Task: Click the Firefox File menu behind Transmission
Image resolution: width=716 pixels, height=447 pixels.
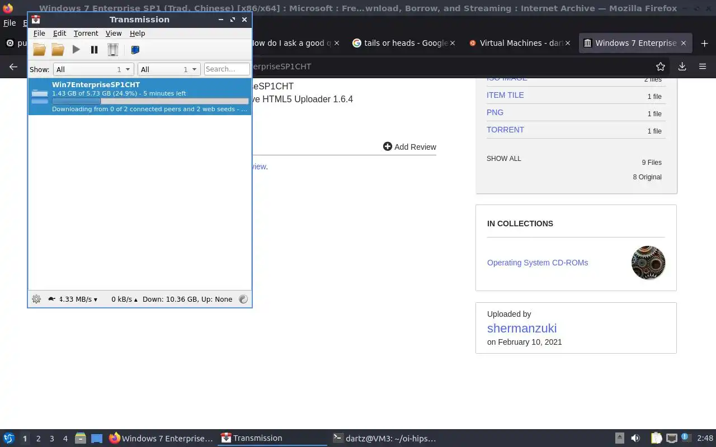Action: tap(10, 23)
